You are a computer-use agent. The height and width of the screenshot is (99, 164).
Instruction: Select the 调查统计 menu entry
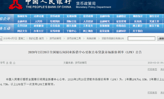click(138, 16)
